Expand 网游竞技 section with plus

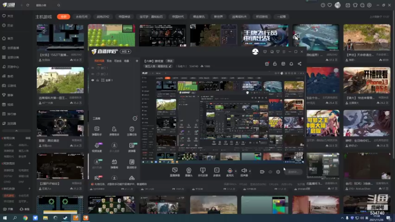tap(29, 163)
